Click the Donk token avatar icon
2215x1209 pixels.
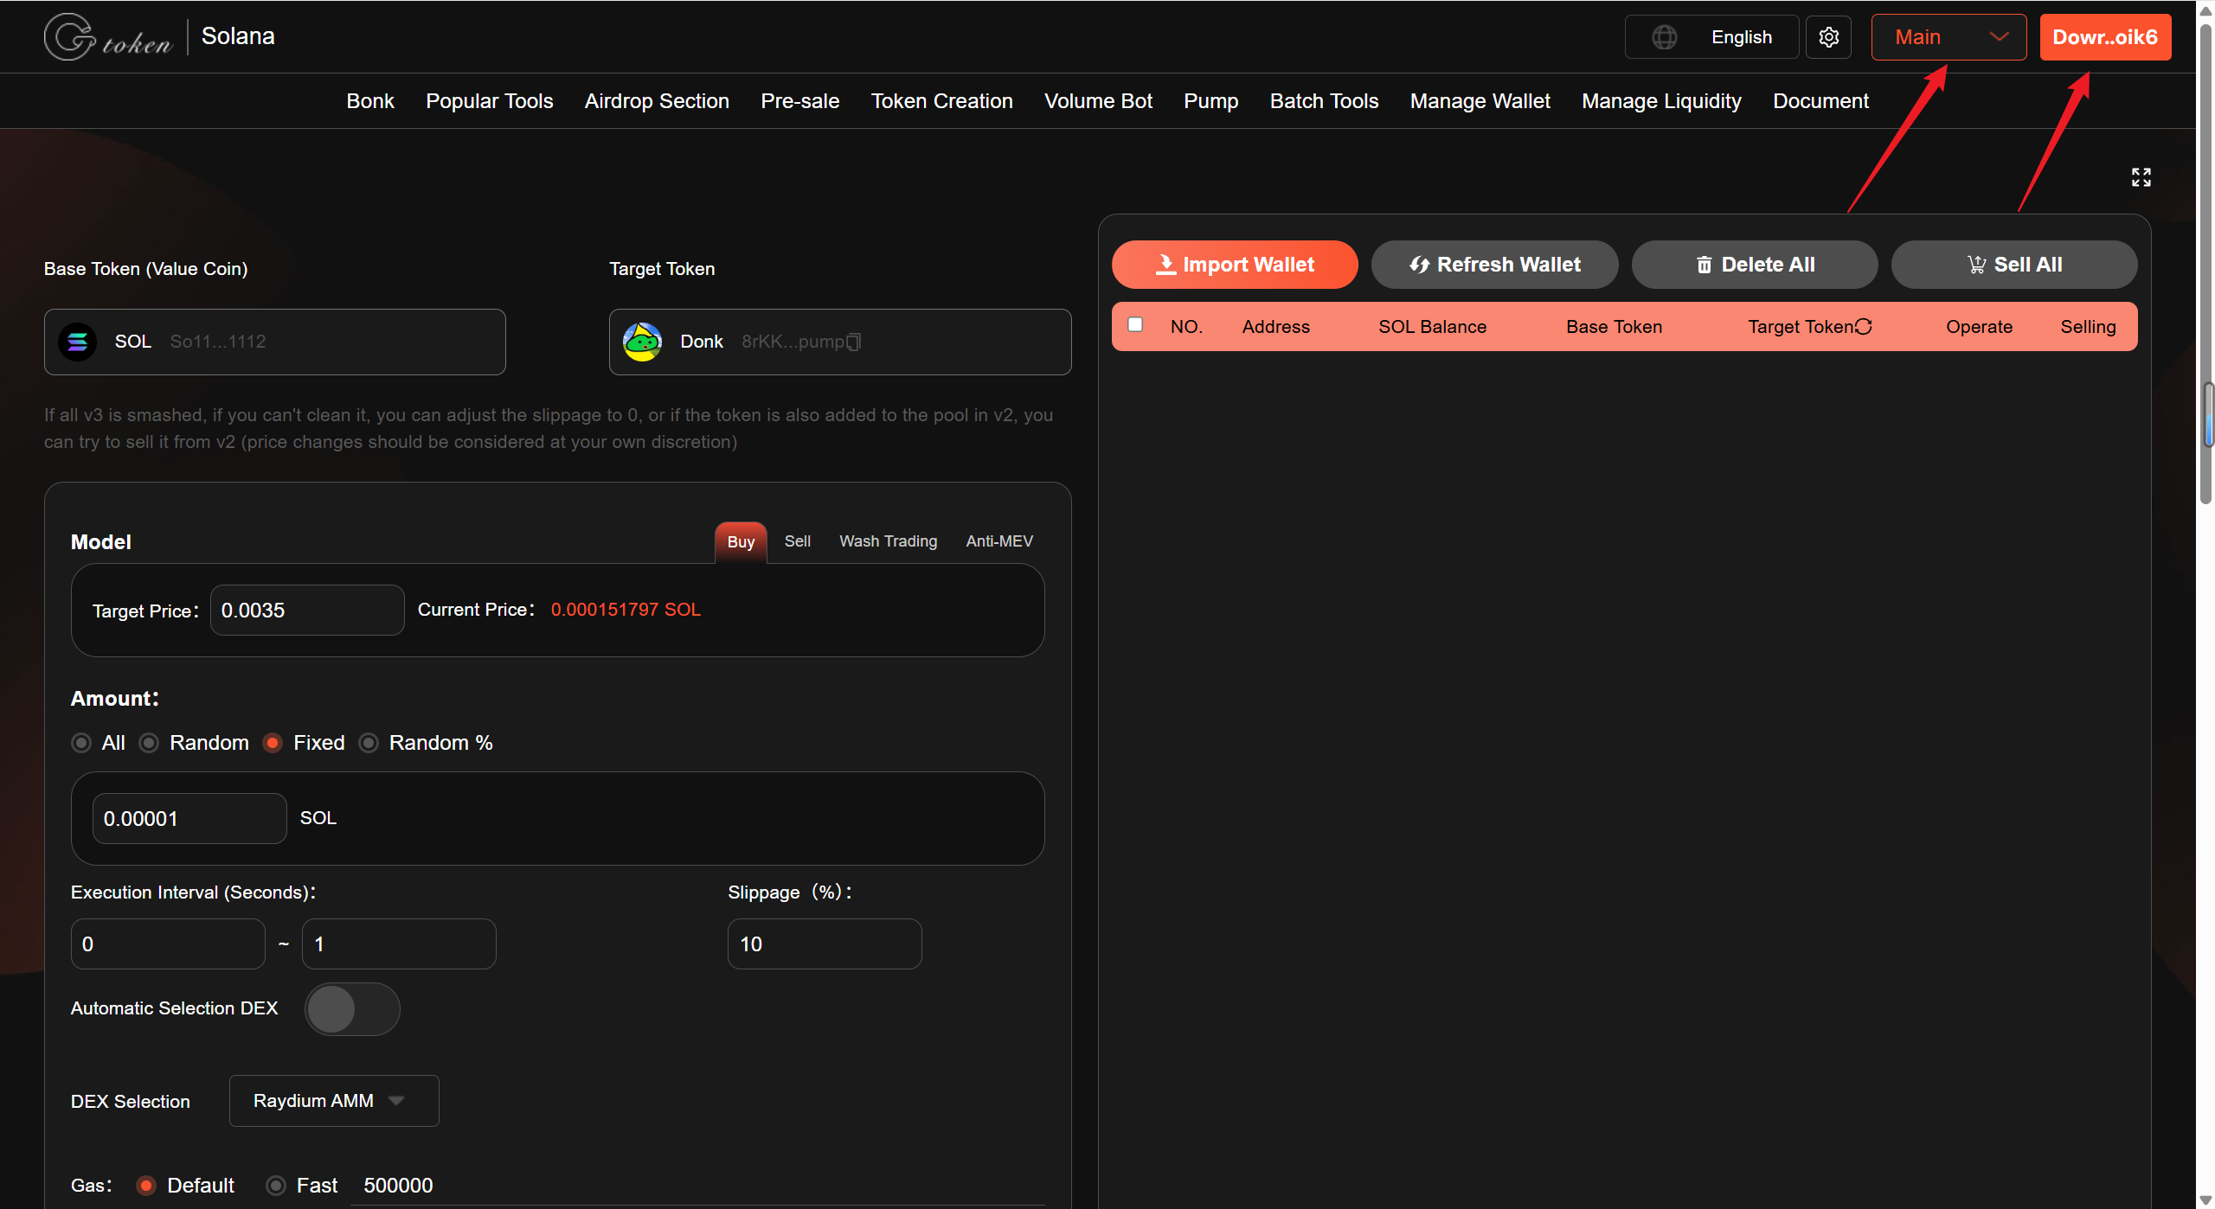(x=642, y=342)
